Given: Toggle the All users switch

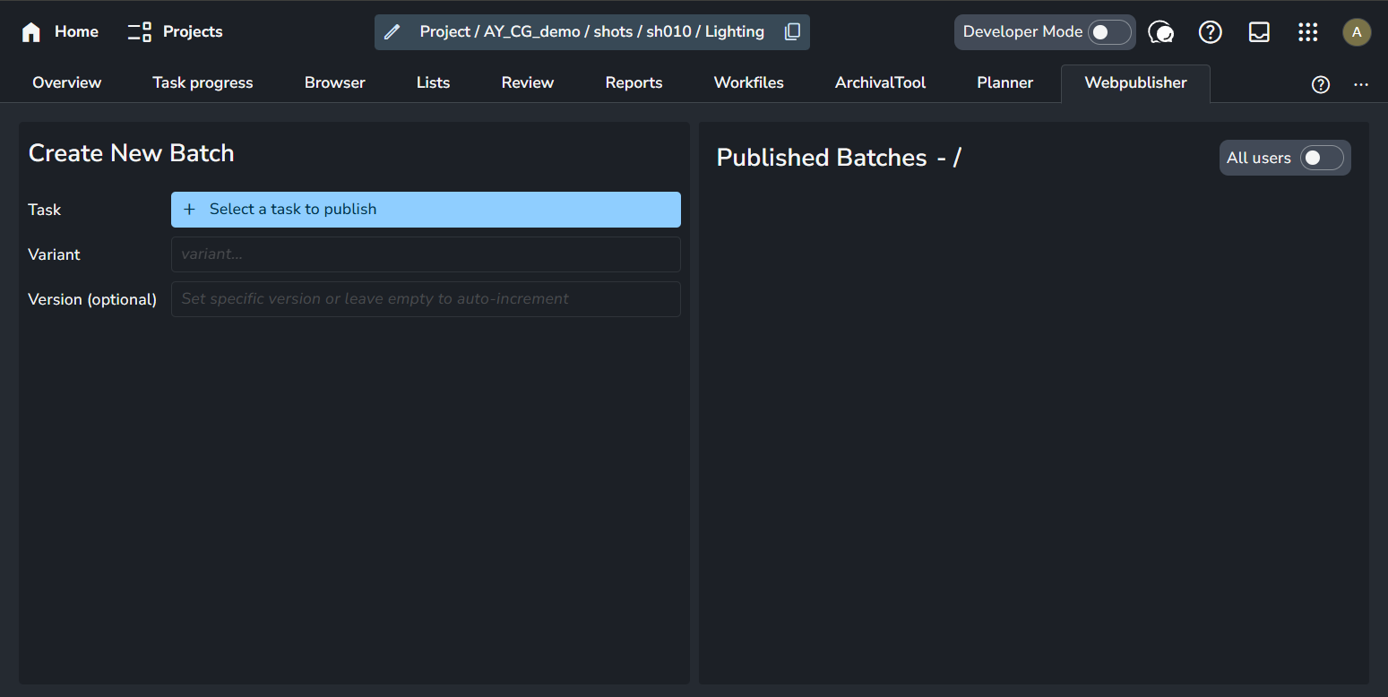Looking at the screenshot, I should click(x=1322, y=158).
